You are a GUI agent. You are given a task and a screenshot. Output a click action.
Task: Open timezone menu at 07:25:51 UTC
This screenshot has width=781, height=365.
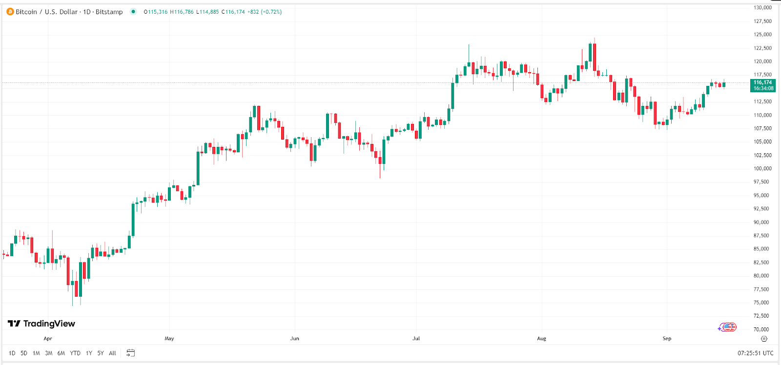[755, 353]
